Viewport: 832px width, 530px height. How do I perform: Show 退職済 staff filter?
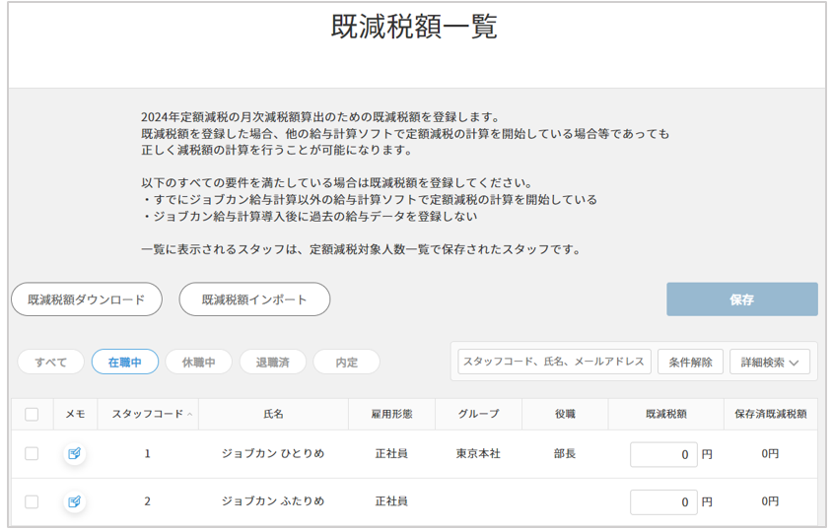(273, 362)
